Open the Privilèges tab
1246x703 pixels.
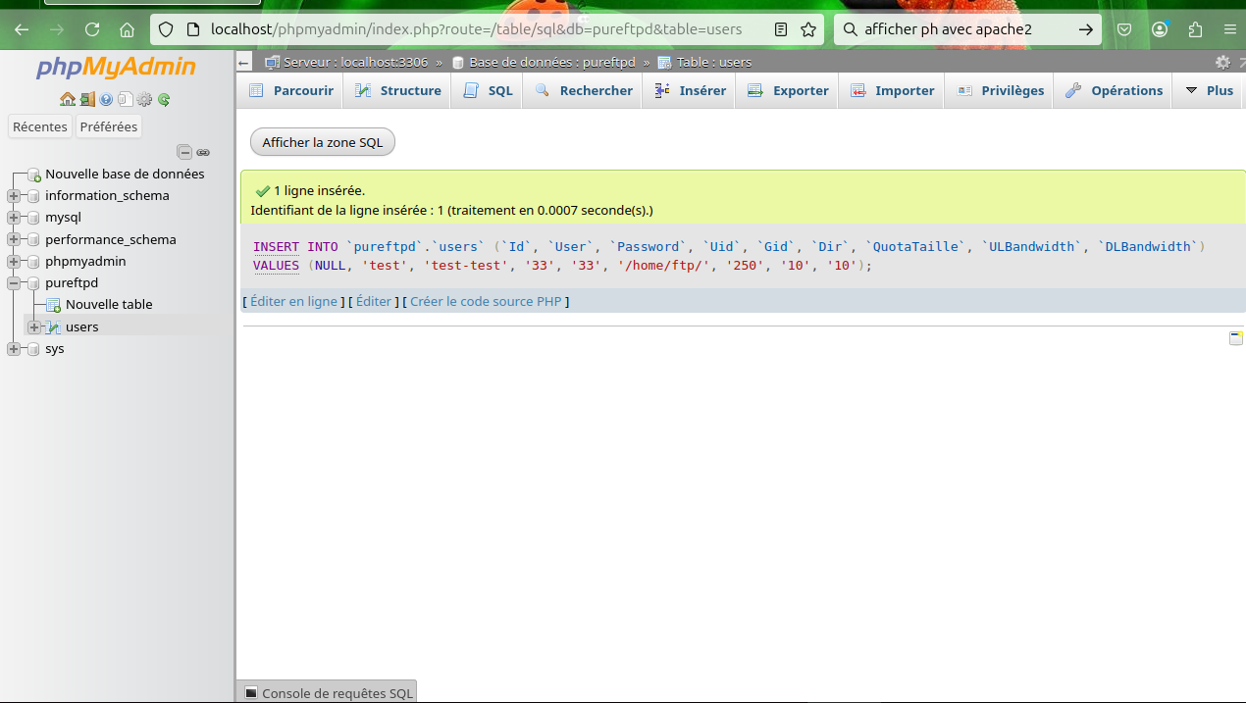(x=1000, y=90)
